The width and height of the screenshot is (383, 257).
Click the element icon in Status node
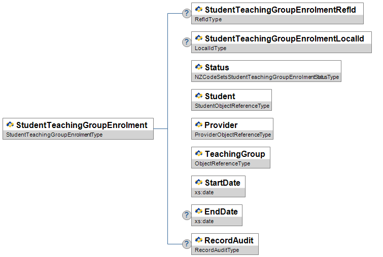pyautogui.click(x=199, y=67)
